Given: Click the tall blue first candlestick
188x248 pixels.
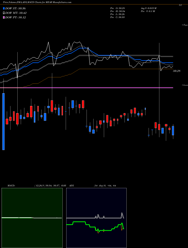Looking at the screenshot, I should (3, 121).
